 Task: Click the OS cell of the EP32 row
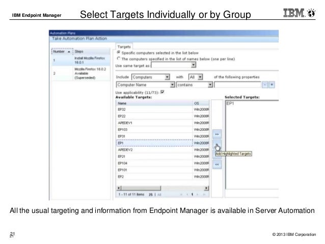201,109
